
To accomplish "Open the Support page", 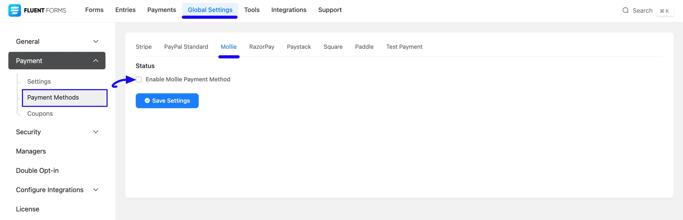I will point(330,10).
